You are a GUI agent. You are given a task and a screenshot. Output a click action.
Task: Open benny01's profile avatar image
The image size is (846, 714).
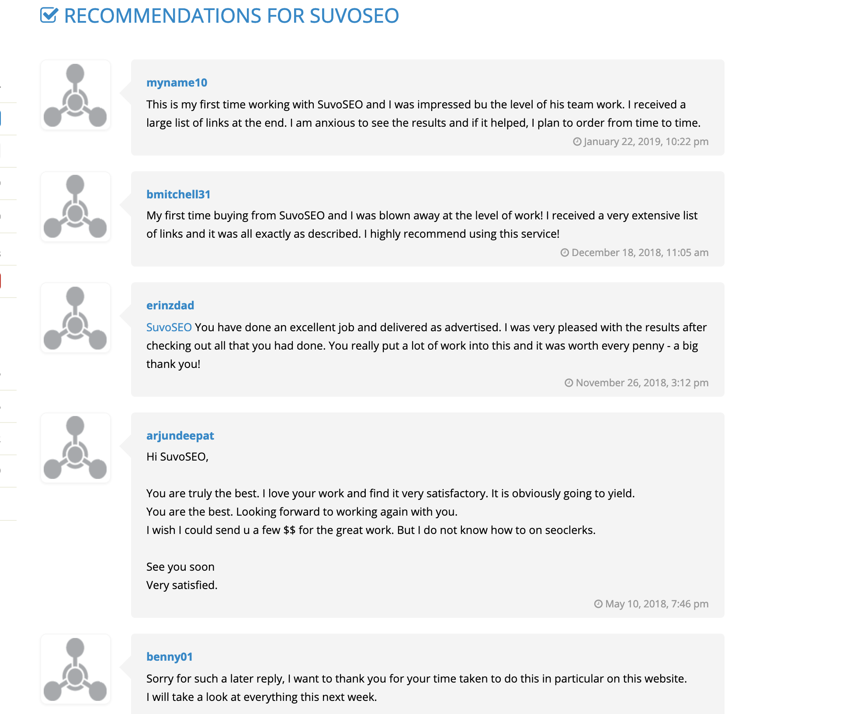[x=76, y=669]
